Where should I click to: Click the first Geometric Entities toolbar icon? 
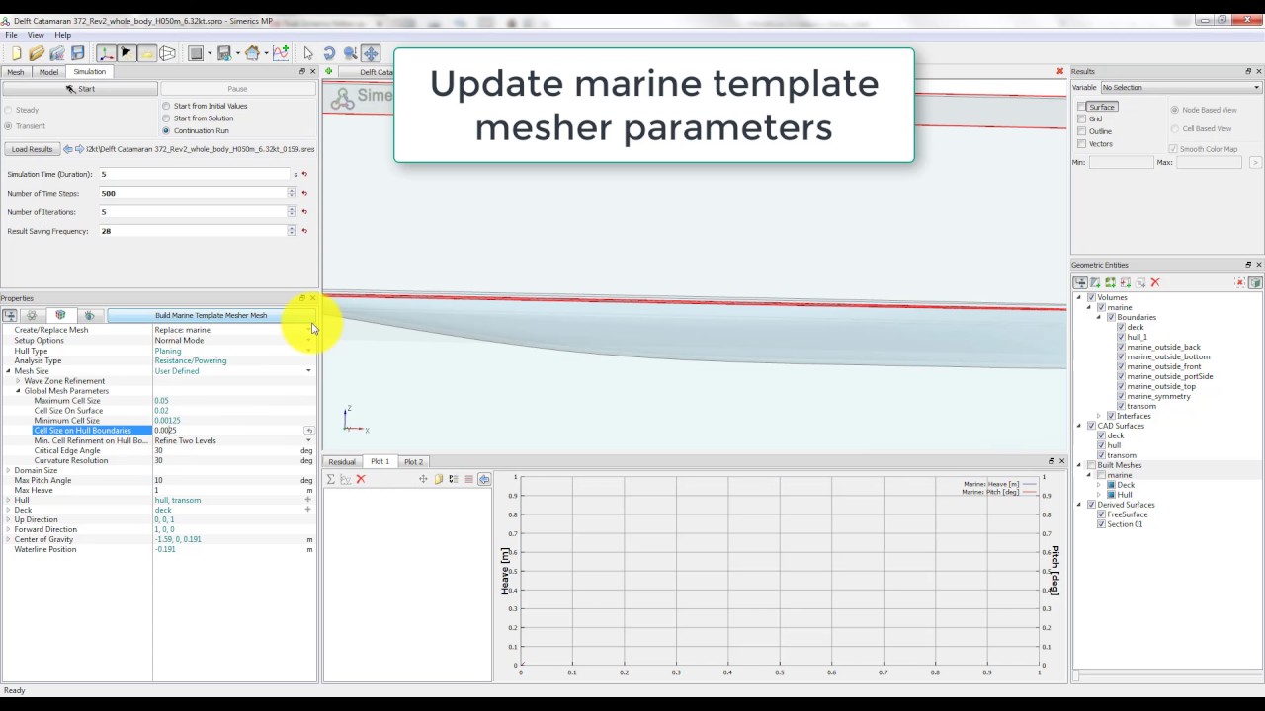[1080, 282]
